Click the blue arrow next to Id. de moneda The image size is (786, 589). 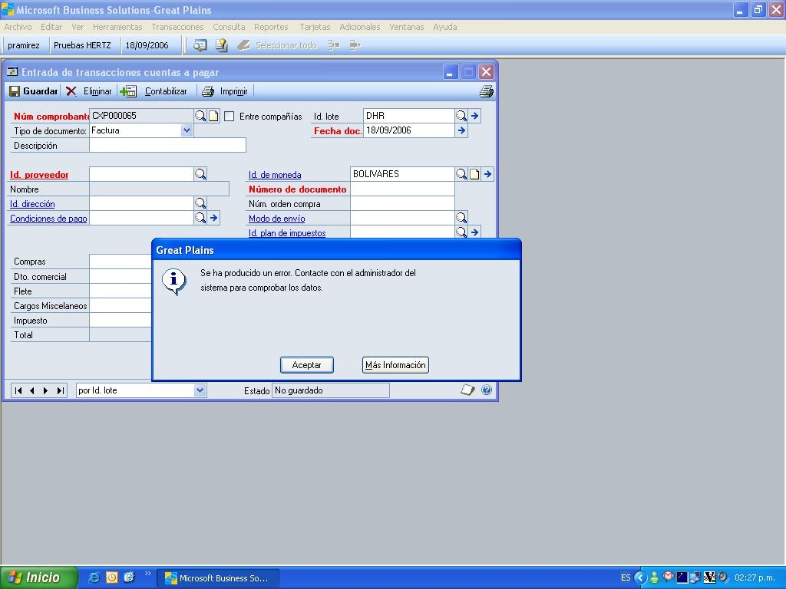(x=487, y=174)
